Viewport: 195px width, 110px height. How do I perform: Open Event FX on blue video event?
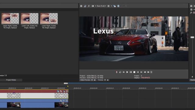click(x=64, y=101)
